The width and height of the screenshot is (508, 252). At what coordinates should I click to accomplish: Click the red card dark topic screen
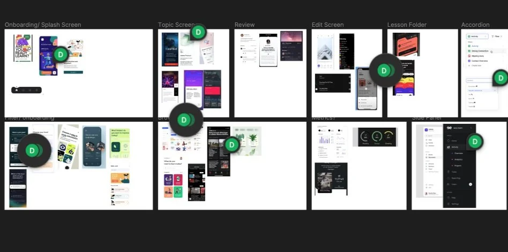[x=212, y=90]
